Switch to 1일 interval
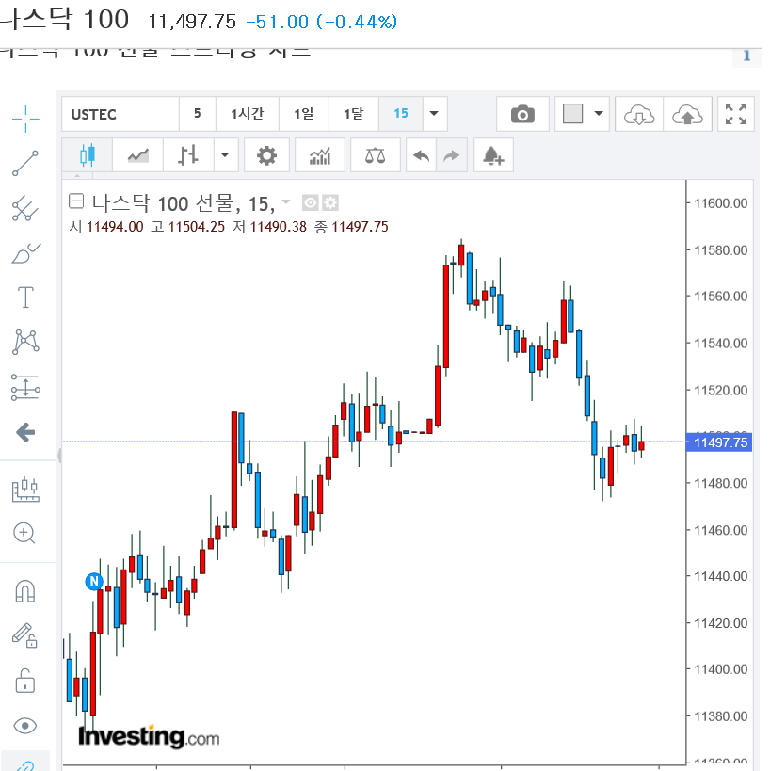The image size is (770, 771). (x=304, y=114)
